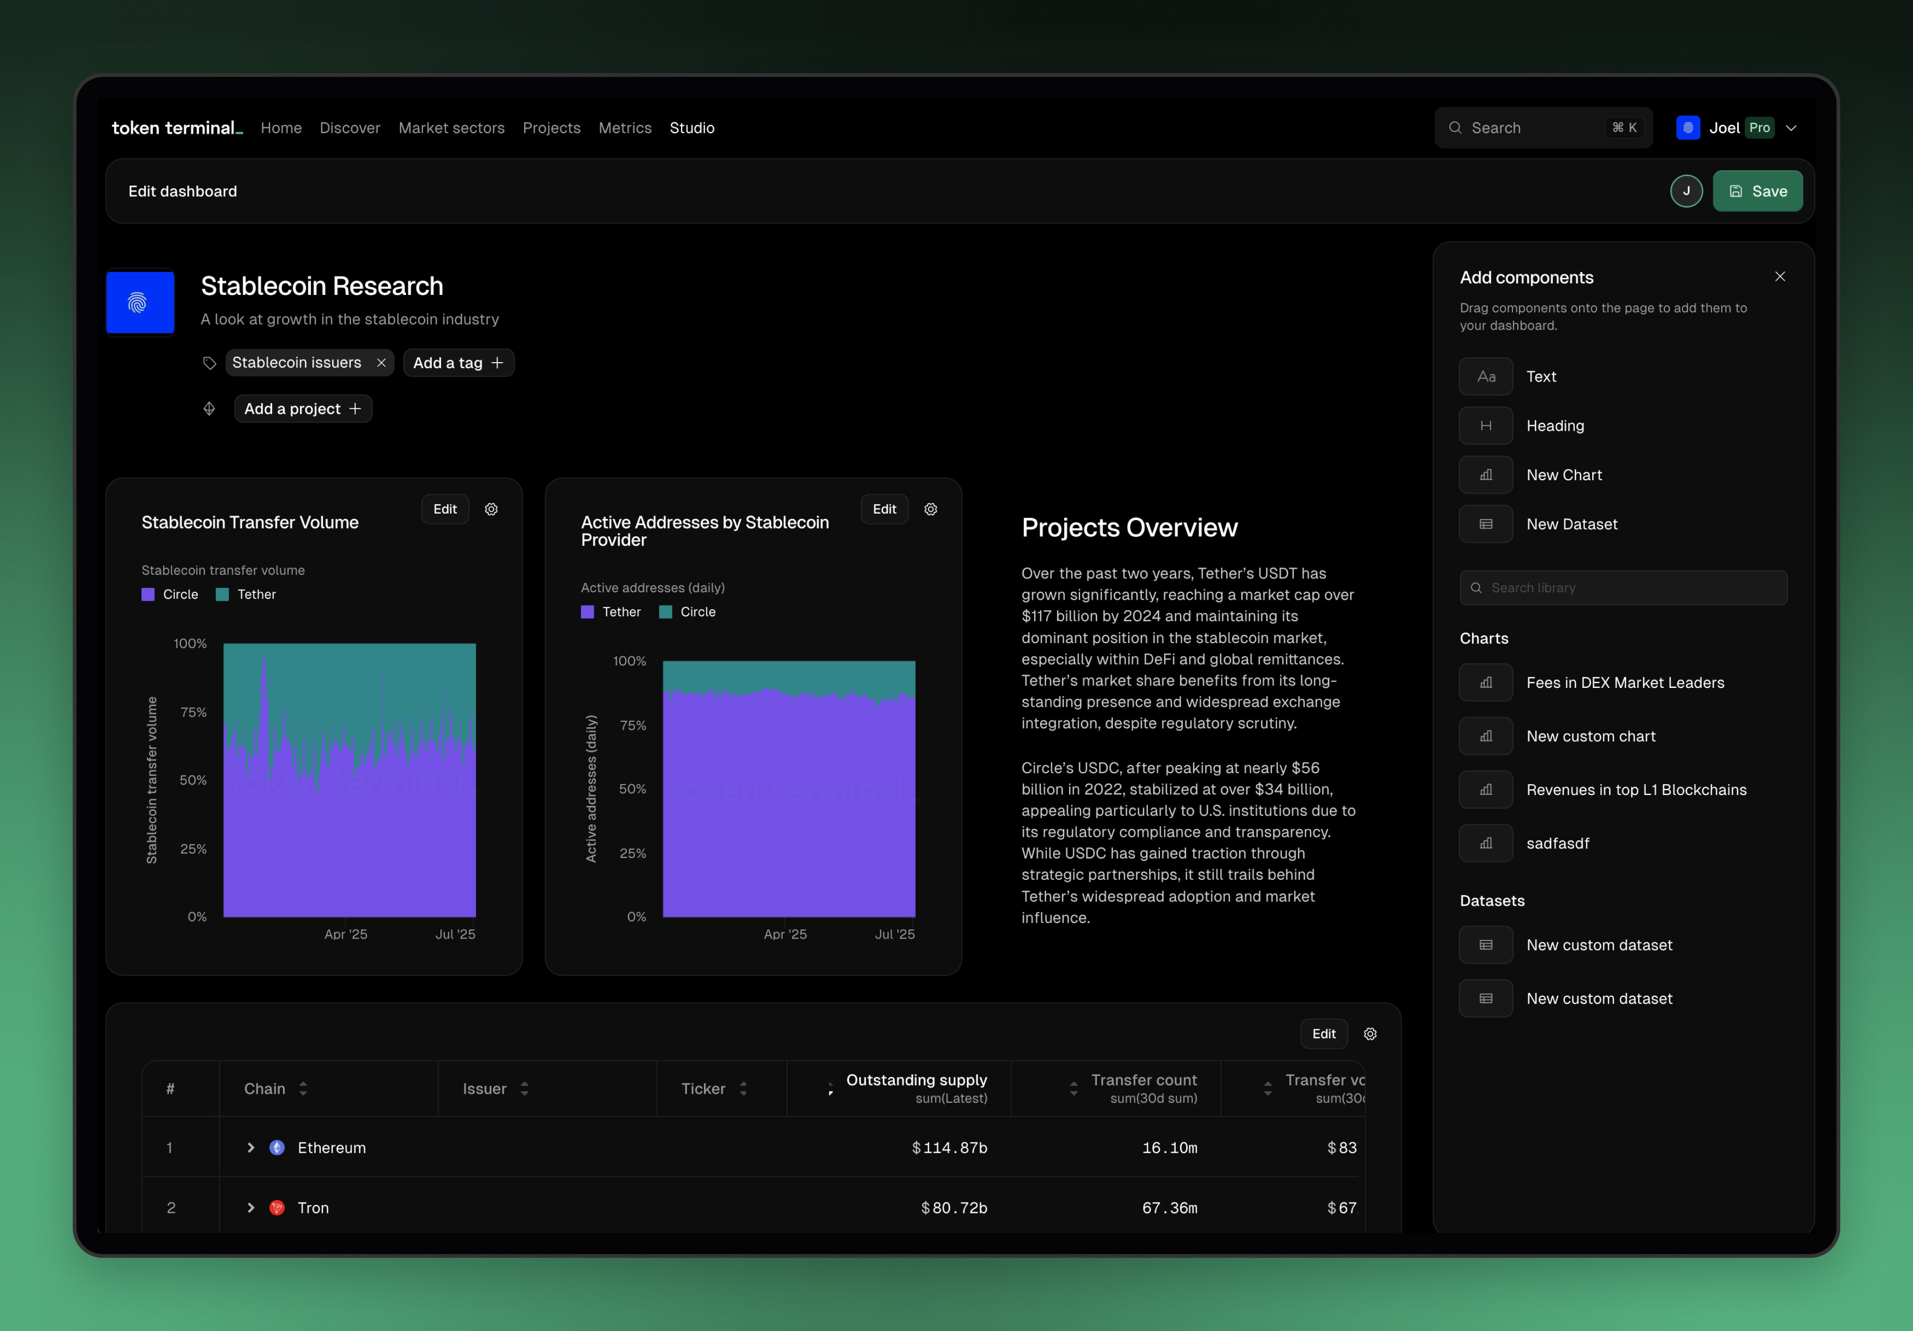Sort by Outstanding supply column
Screen dimensions: 1913x1331
[830, 1088]
